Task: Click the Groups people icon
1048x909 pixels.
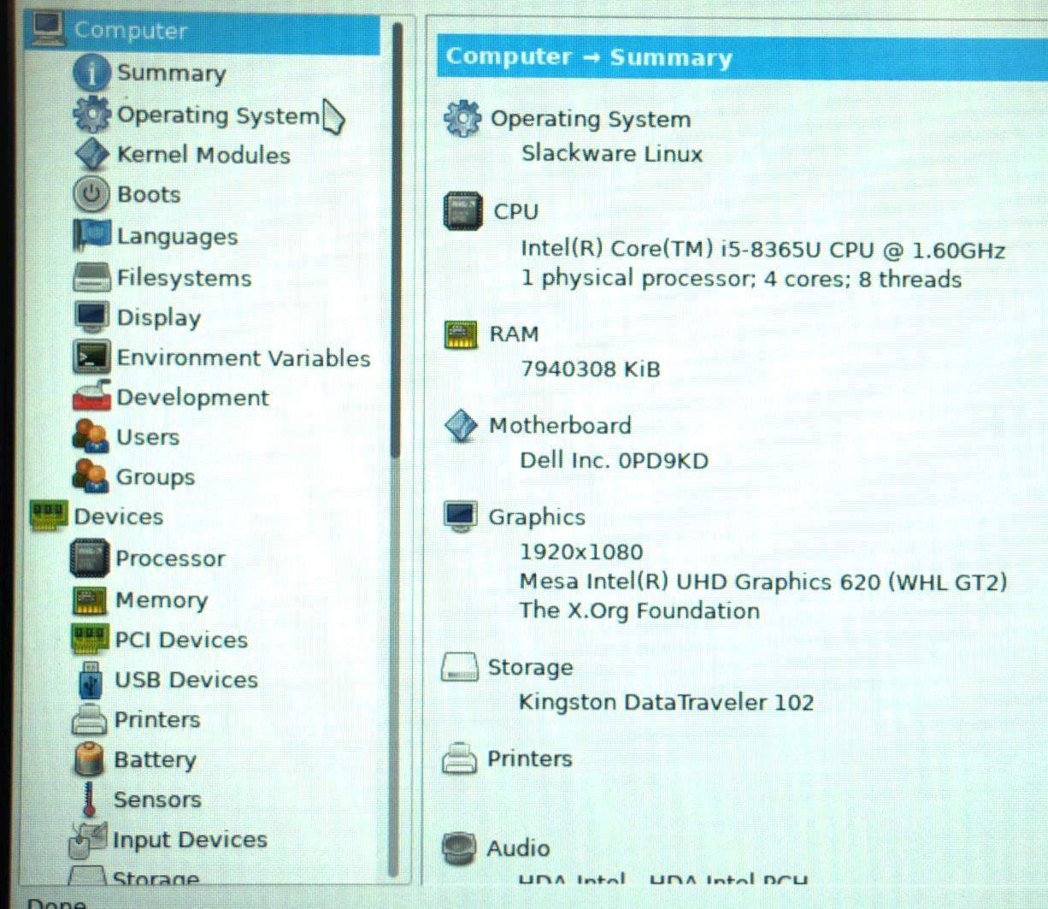Action: tap(91, 476)
